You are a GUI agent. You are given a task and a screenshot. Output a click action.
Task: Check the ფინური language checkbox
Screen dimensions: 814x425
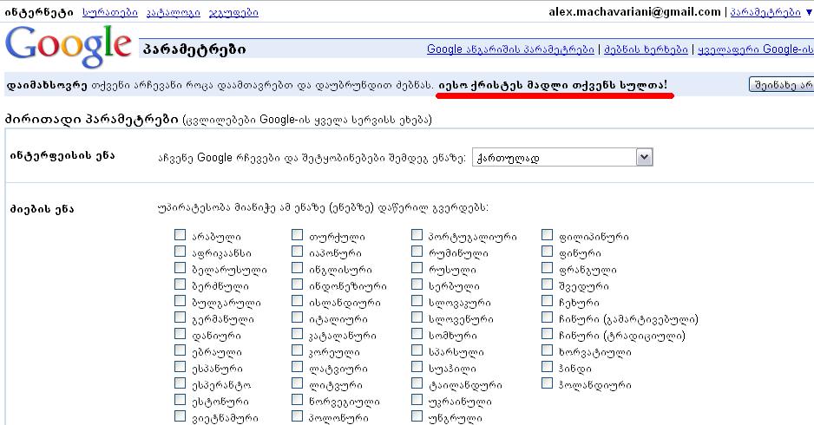tap(548, 252)
